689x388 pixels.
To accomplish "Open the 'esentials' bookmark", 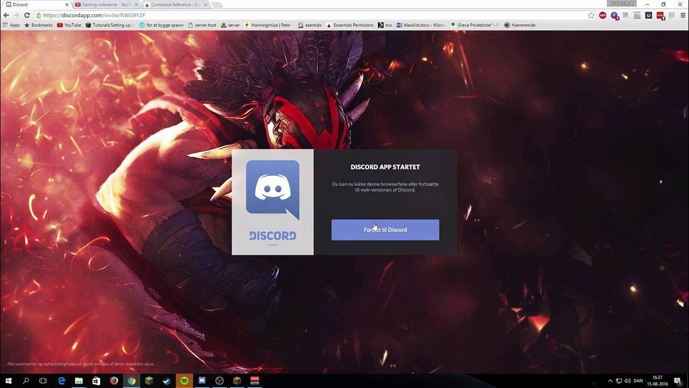I will 309,25.
